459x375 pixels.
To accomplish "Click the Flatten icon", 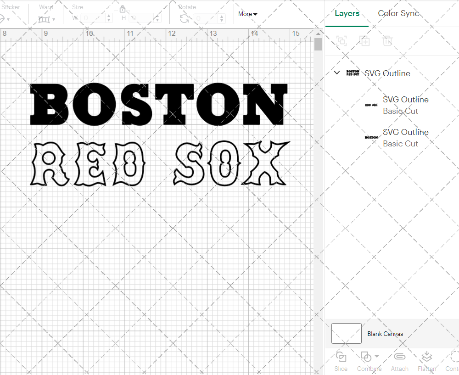I will tap(427, 357).
